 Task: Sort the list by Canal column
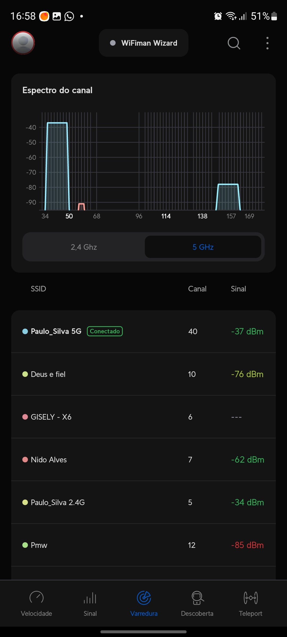click(x=197, y=289)
